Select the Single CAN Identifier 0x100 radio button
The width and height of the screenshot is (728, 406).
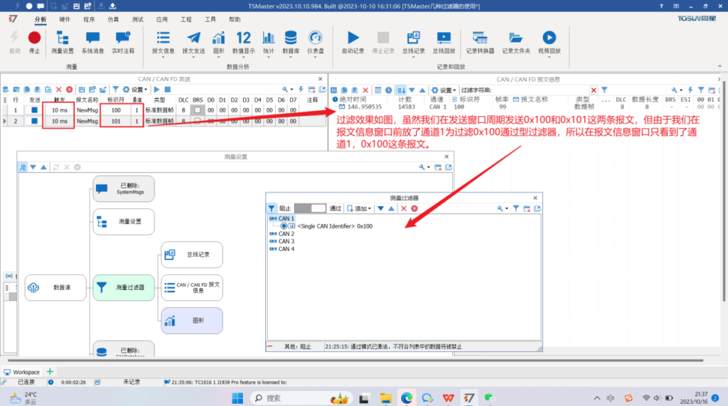[x=284, y=226]
